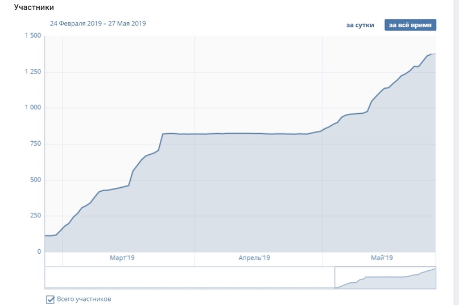459x305 pixels.
Task: Click the 0 value on y-axis
Action: [39, 252]
